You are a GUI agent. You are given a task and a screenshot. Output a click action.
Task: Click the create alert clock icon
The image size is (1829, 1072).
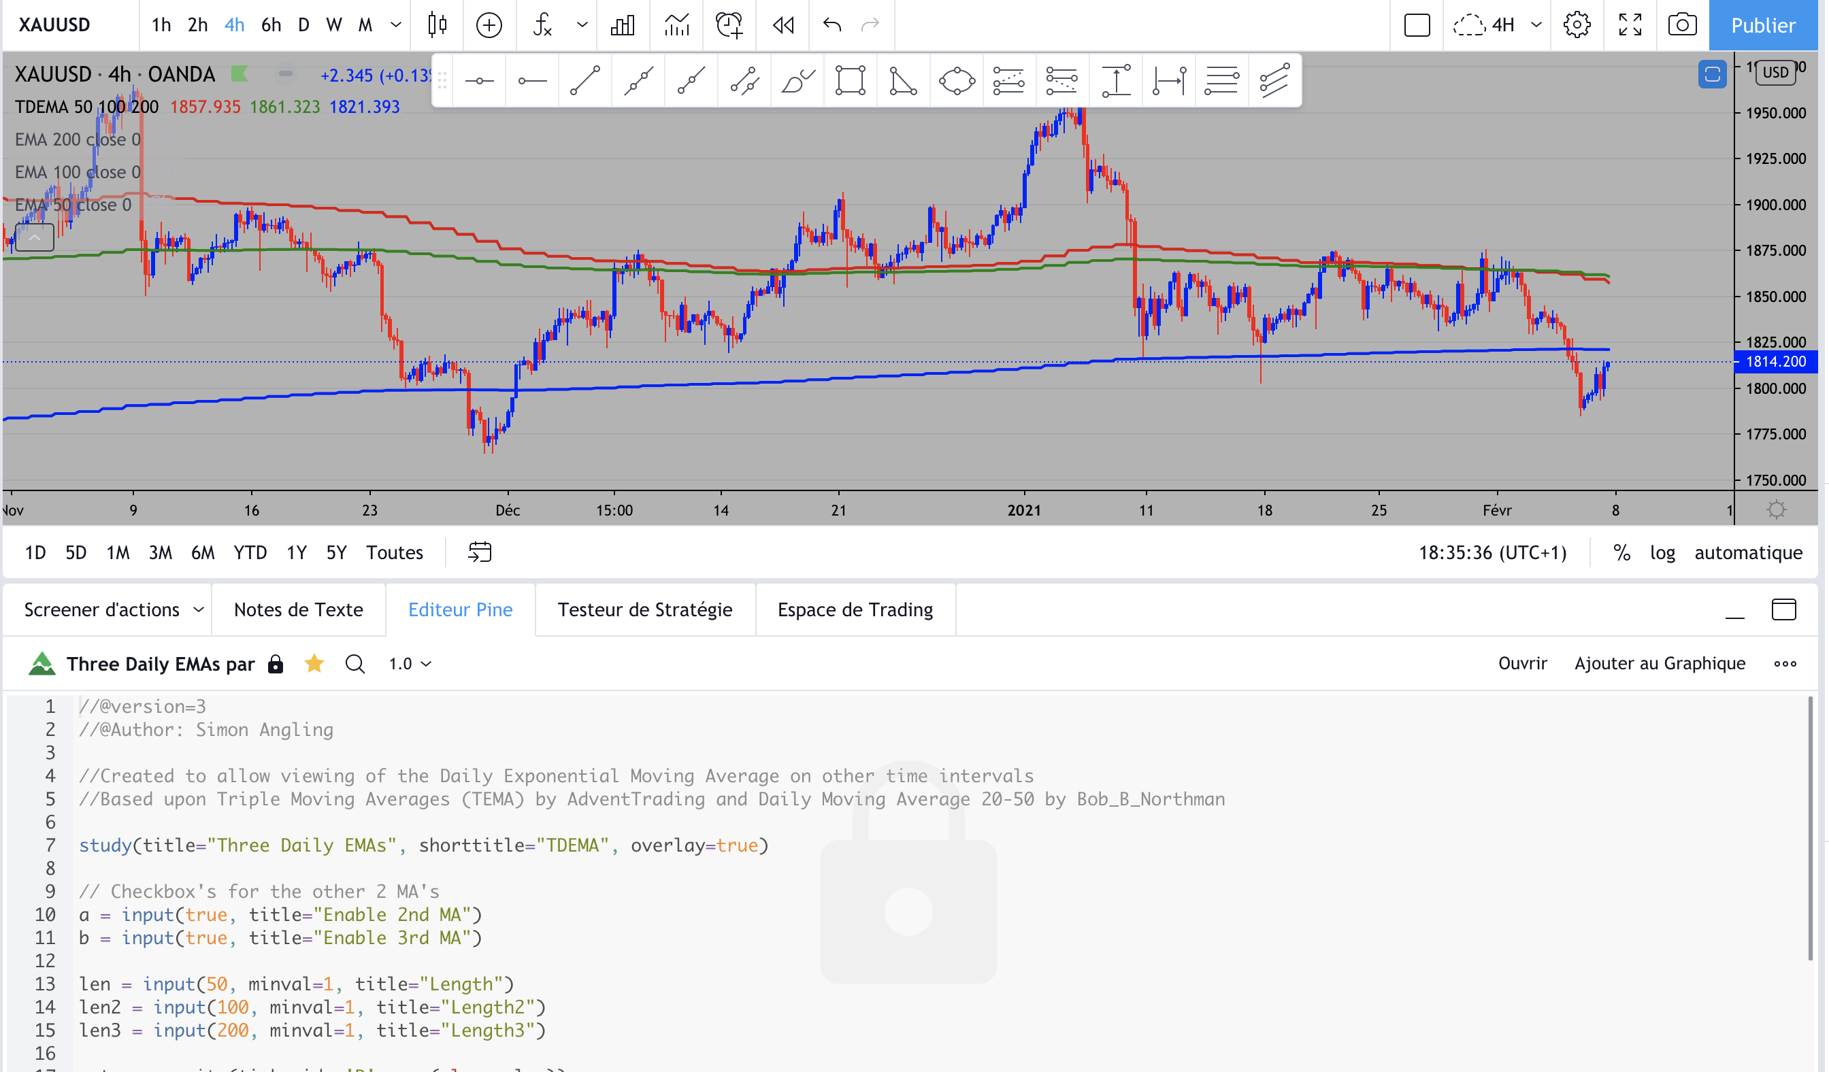coord(729,25)
